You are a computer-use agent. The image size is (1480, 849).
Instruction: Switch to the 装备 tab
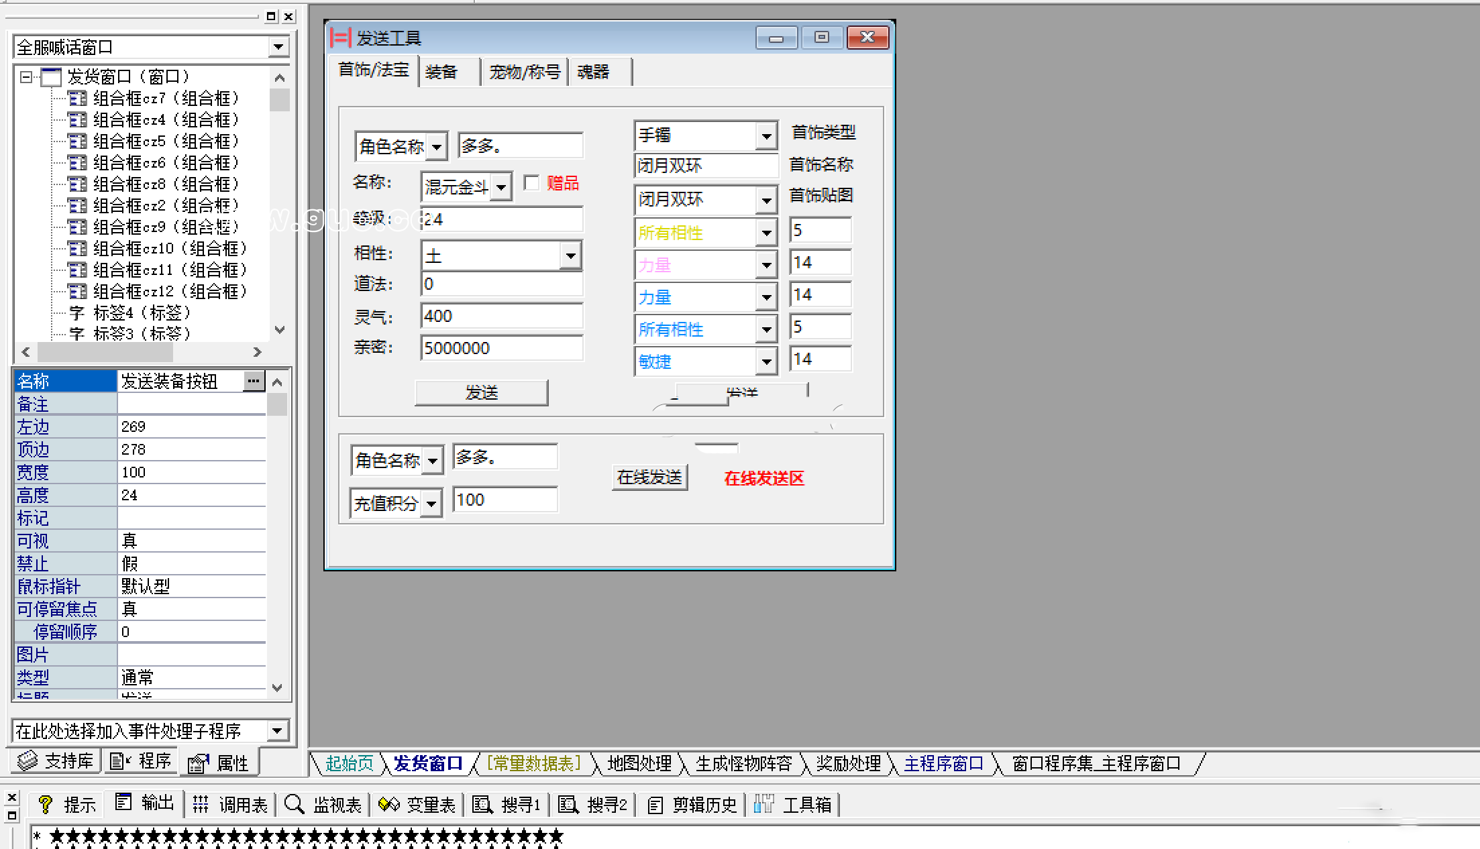pyautogui.click(x=450, y=72)
